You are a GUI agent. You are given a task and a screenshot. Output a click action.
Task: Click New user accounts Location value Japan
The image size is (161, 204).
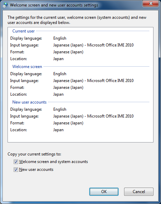click(x=58, y=130)
